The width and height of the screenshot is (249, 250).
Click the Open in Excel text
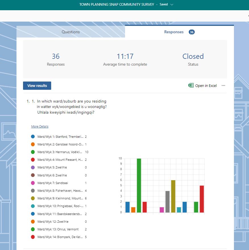[206, 86]
